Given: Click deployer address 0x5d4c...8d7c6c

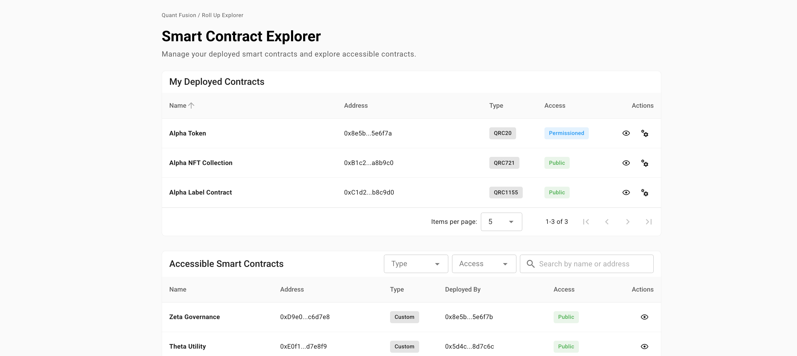Looking at the screenshot, I should [469, 346].
